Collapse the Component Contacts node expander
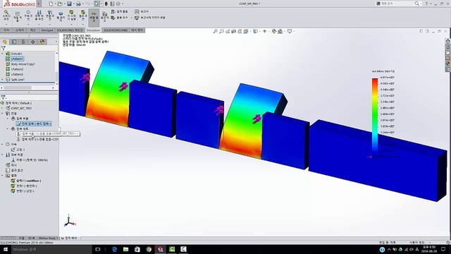 tap(8, 119)
